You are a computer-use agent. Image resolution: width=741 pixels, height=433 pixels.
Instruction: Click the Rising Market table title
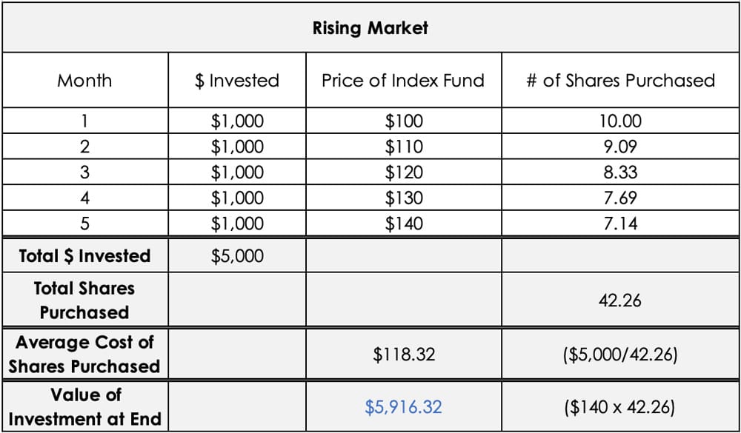point(370,29)
